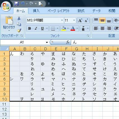Click the cell containing ム
The image size is (119, 119).
coord(56,89)
